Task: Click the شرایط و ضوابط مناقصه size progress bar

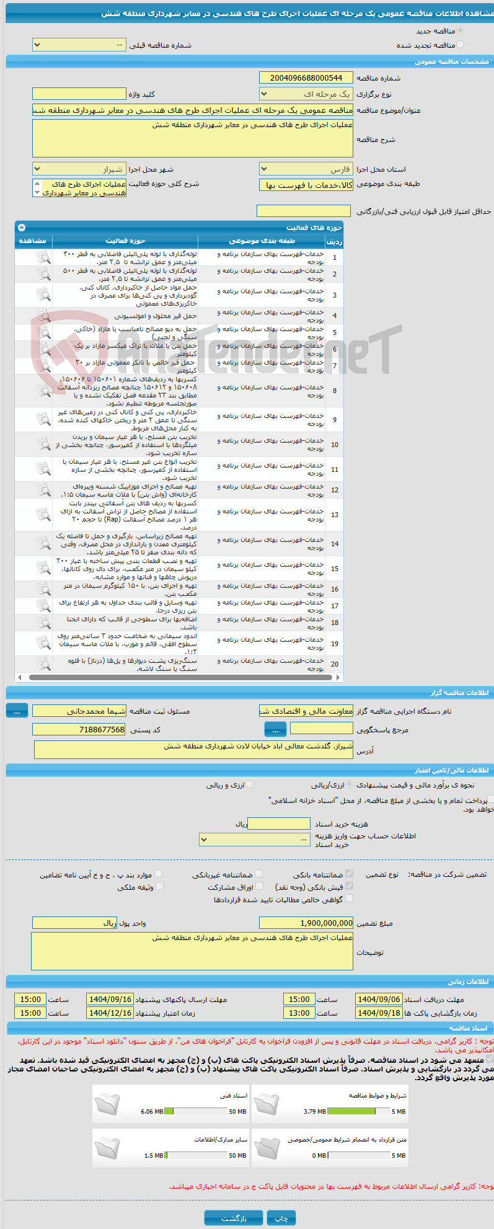Action: [359, 1111]
